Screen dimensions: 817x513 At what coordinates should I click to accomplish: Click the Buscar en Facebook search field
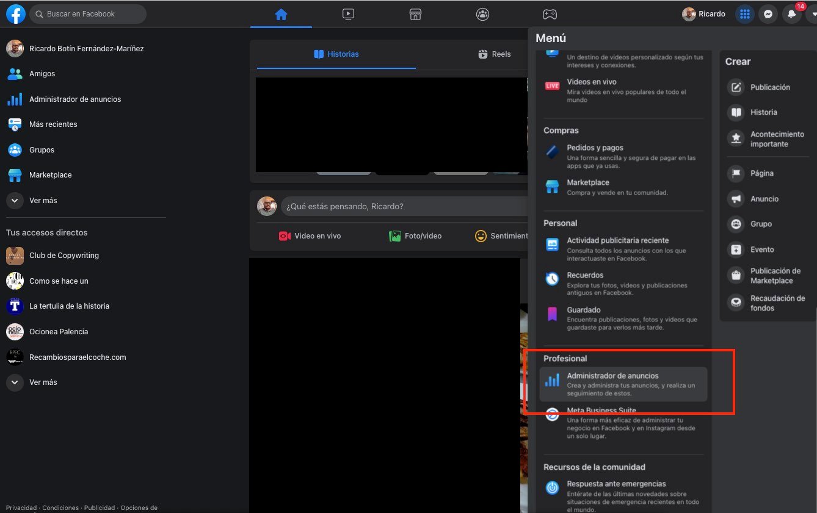click(x=88, y=14)
